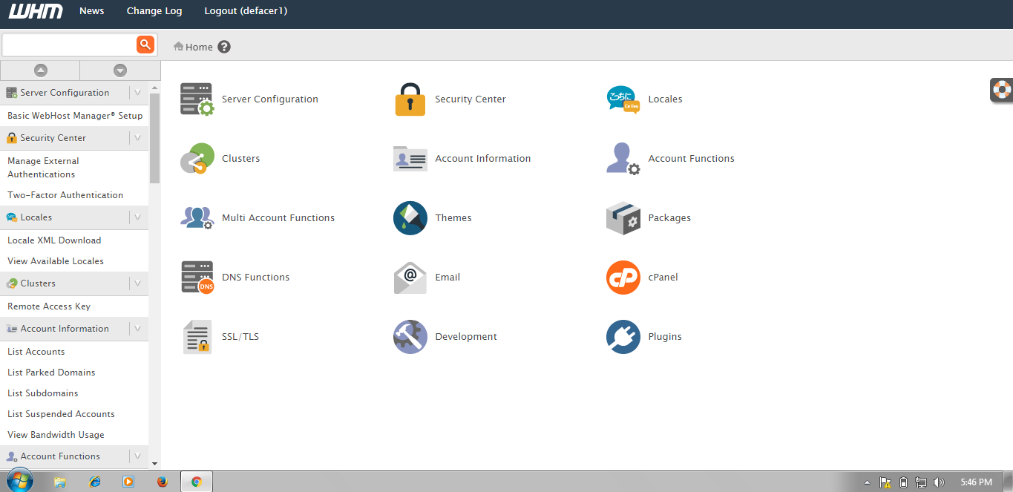Collapse the Account Information sidebar section

click(x=137, y=329)
